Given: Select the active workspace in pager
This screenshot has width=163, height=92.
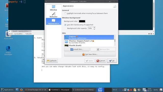Looking at the screenshot, I should [100, 90].
